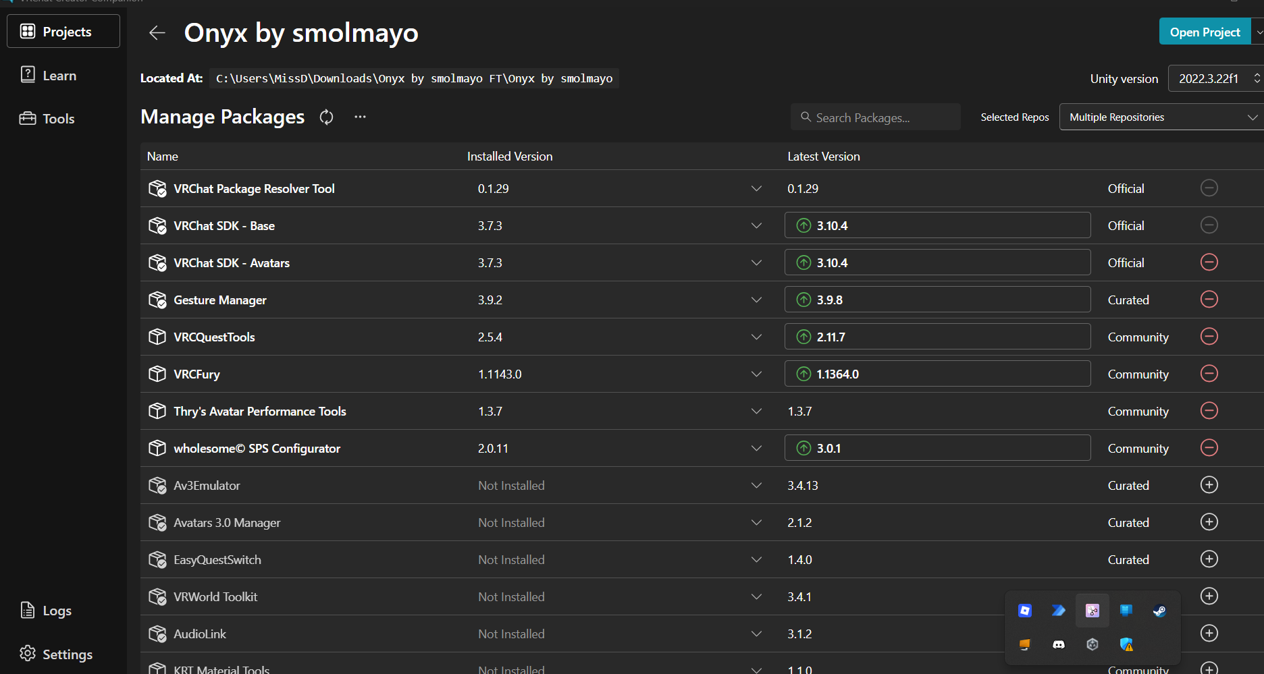1264x674 pixels.
Task: Open Roblox from the system tray
Action: (1025, 611)
